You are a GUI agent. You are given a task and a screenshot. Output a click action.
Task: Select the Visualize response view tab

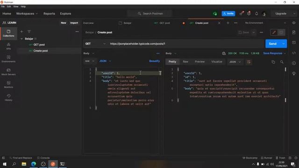[x=217, y=62]
